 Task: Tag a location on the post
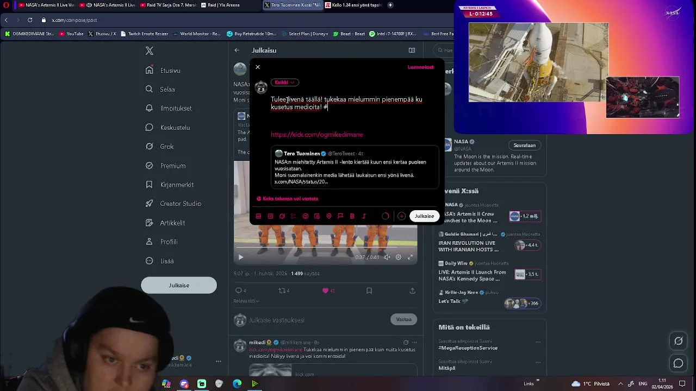tap(329, 216)
